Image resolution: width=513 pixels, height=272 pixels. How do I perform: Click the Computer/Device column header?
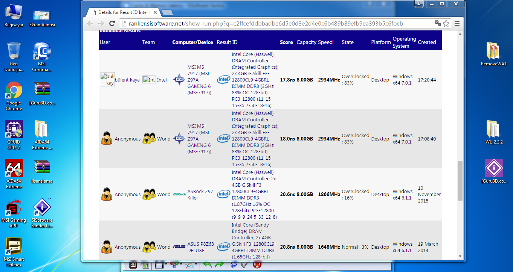click(x=192, y=42)
